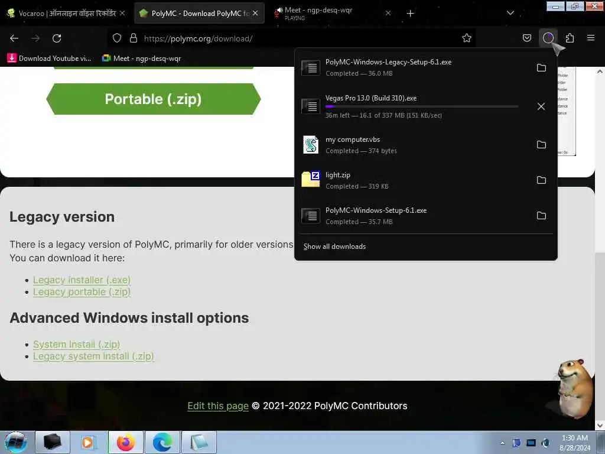The height and width of the screenshot is (454, 605).
Task: Open Firefox hamburger application menu
Action: [590, 38]
